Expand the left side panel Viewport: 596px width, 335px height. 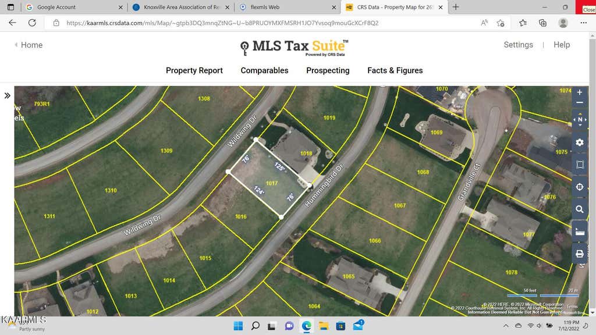(7, 96)
